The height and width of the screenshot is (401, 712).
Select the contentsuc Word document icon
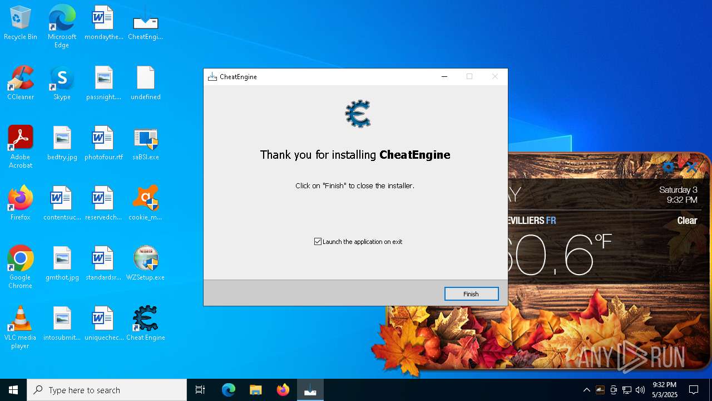pos(62,204)
